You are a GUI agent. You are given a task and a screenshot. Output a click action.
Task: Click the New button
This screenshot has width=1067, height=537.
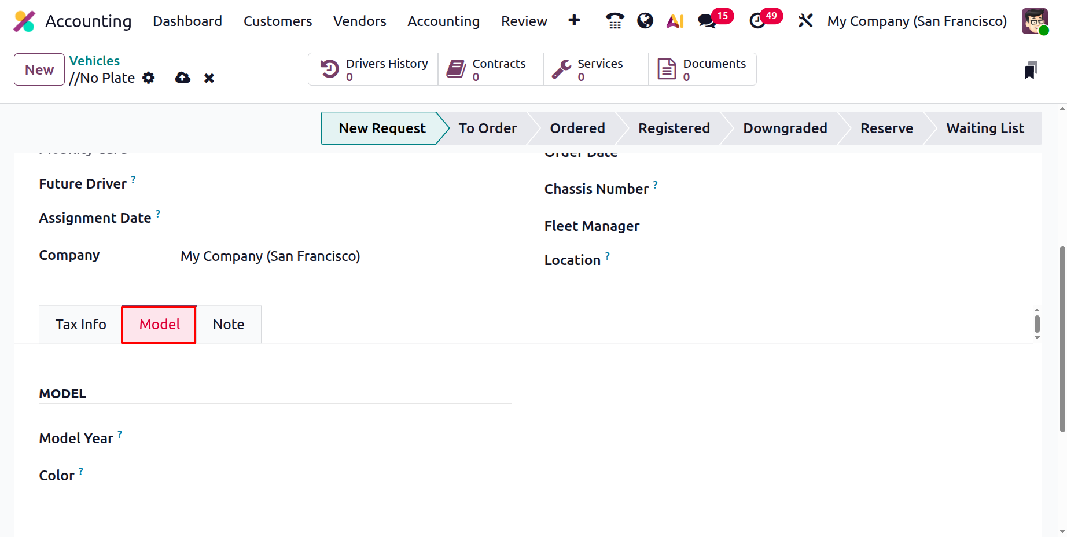coord(39,69)
